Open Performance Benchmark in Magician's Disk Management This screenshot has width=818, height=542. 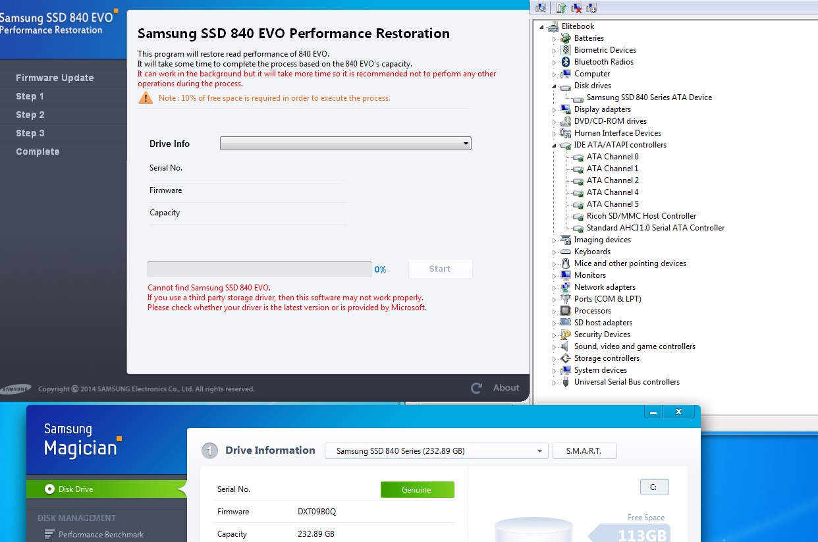(x=101, y=535)
